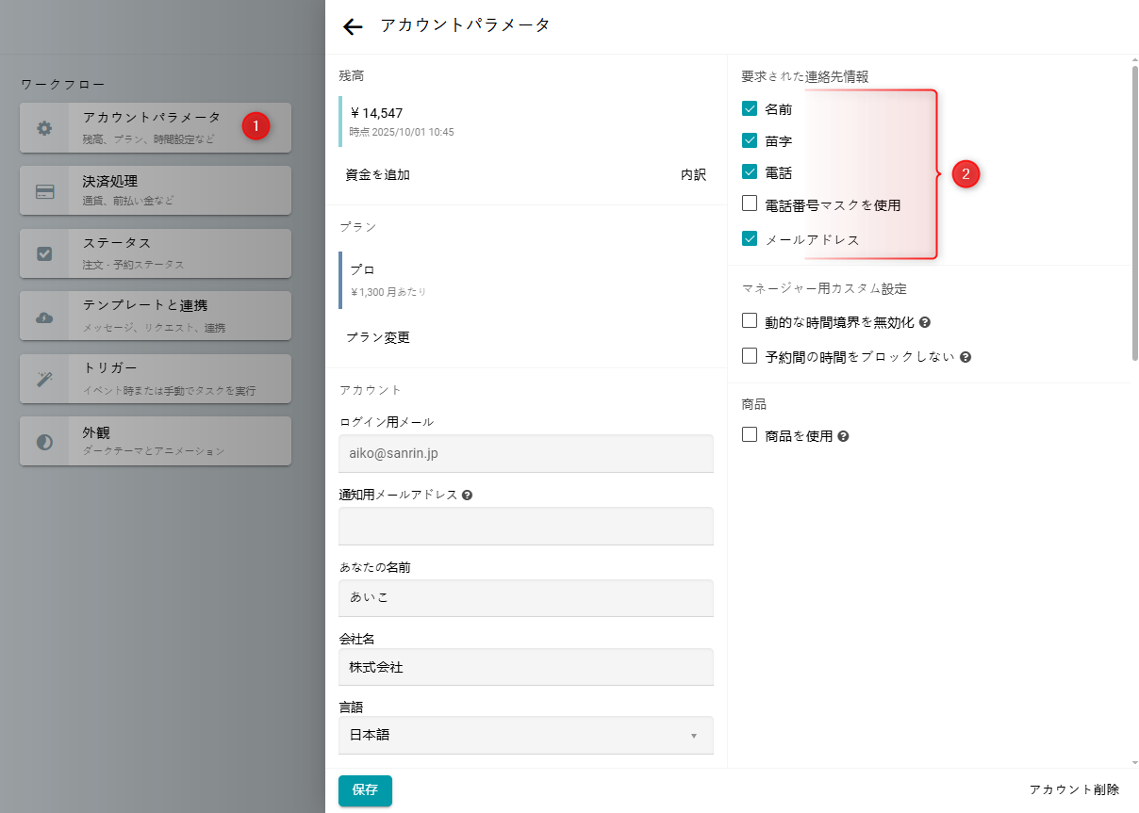The width and height of the screenshot is (1139, 813).
Task: Click the 資金を追加 link
Action: click(378, 174)
